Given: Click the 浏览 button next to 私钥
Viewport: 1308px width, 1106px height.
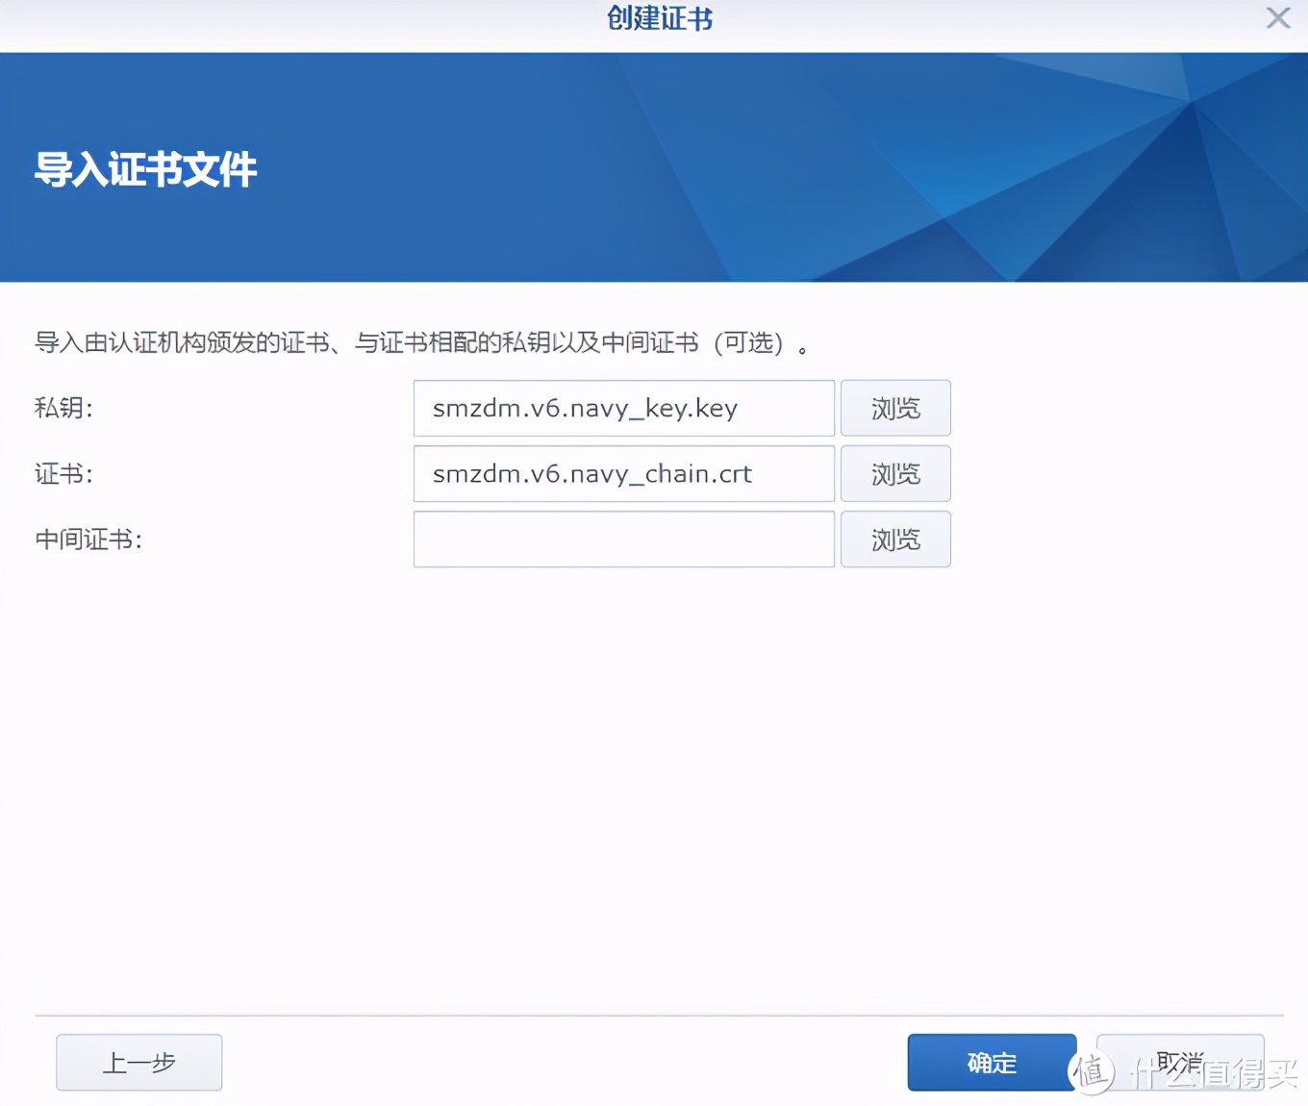Looking at the screenshot, I should tap(894, 408).
